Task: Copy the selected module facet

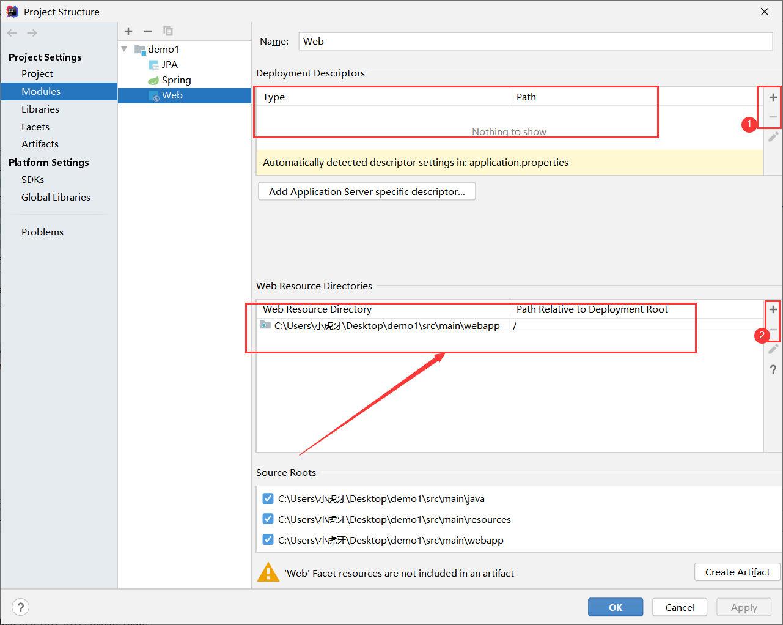Action: [168, 31]
